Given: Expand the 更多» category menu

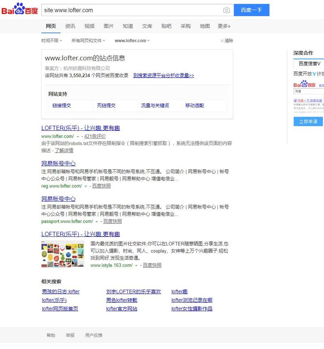Looking at the screenshot, I should [x=224, y=26].
